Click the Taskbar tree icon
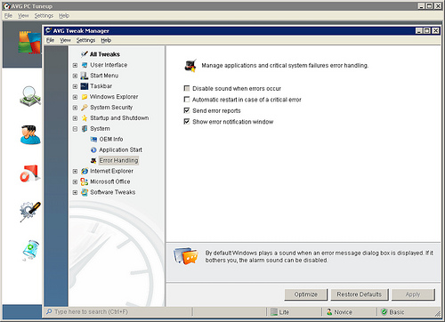 (x=85, y=86)
